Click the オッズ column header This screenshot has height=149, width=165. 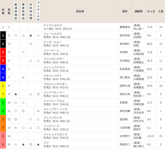151,11
